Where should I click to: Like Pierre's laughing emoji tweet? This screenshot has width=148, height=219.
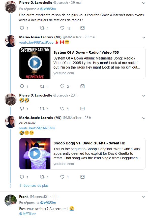(x=62, y=109)
